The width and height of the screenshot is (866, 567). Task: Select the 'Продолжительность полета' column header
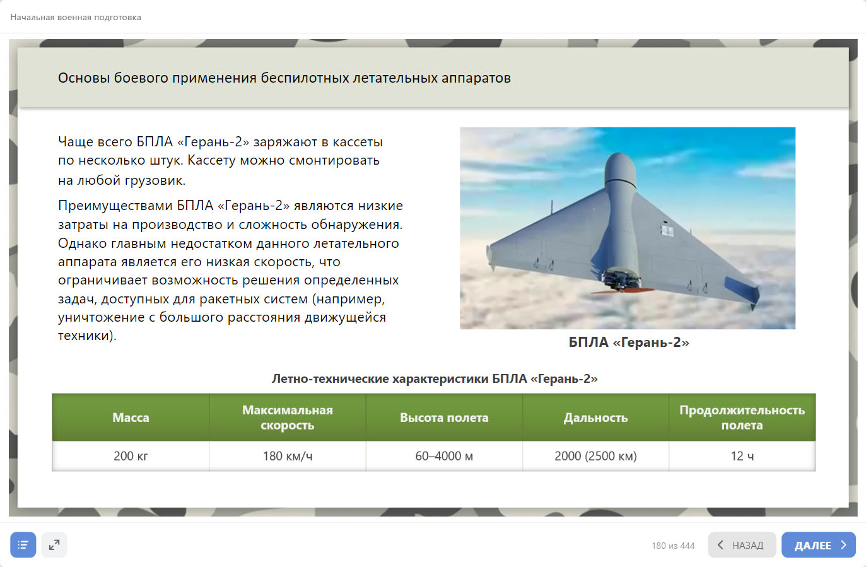coord(742,418)
